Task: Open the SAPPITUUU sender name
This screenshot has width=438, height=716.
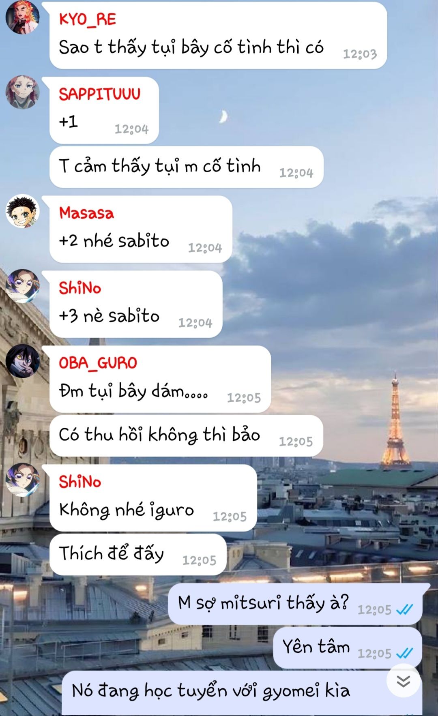Action: tap(100, 94)
